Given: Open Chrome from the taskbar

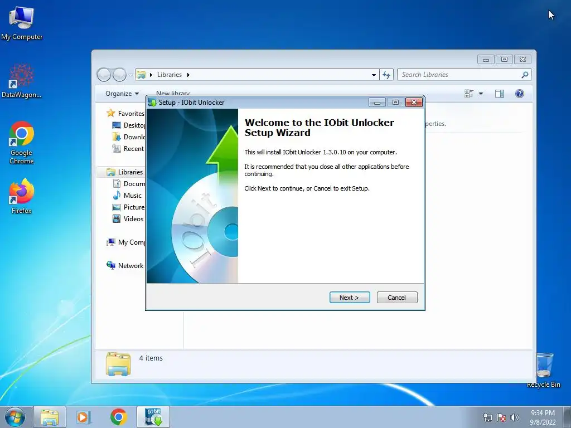Looking at the screenshot, I should 118,417.
